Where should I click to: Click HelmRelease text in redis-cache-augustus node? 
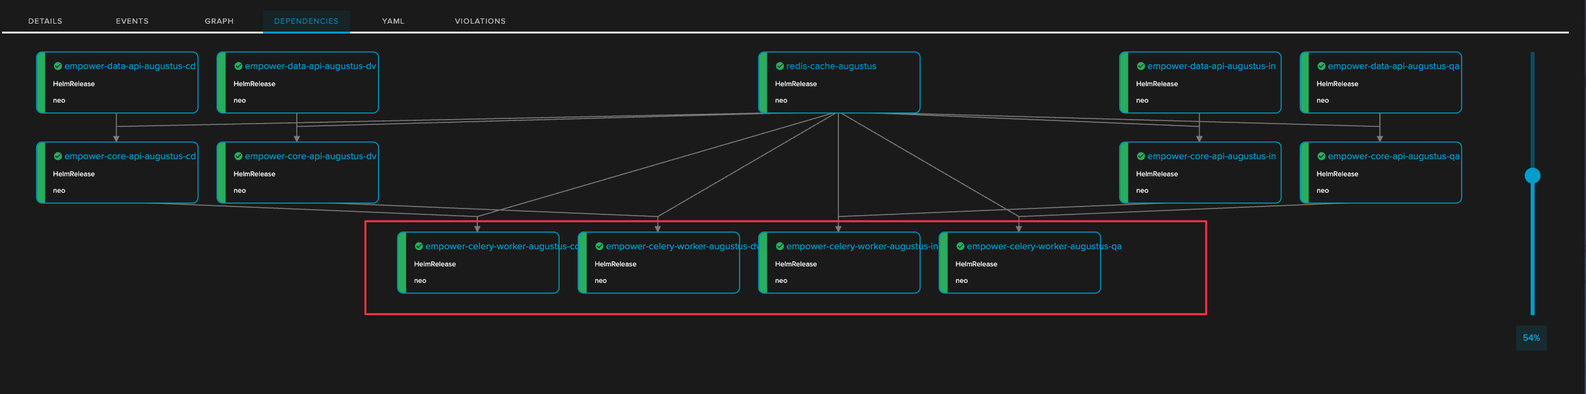[x=796, y=84]
